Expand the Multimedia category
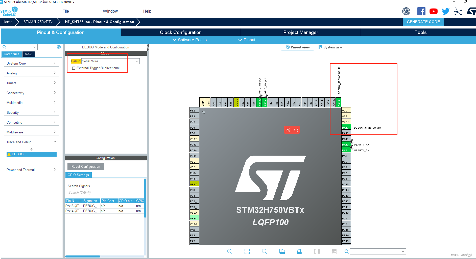 click(x=31, y=103)
